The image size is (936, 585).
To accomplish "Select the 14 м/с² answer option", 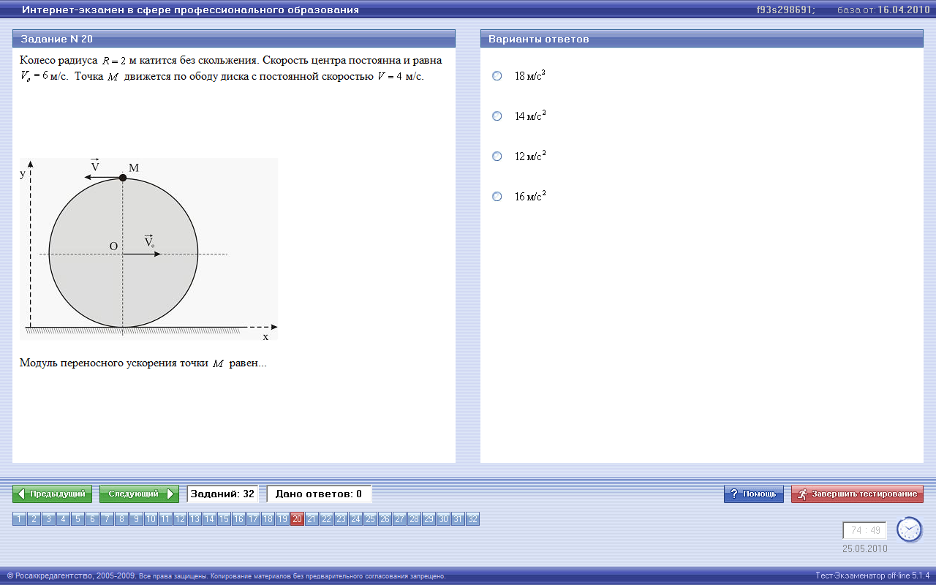I will (497, 116).
